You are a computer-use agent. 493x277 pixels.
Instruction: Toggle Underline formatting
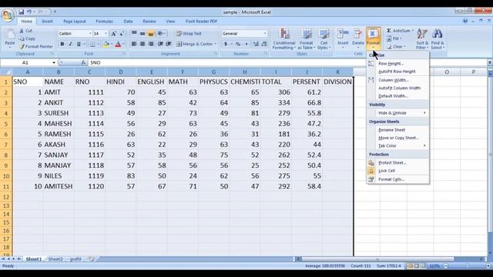click(x=79, y=44)
